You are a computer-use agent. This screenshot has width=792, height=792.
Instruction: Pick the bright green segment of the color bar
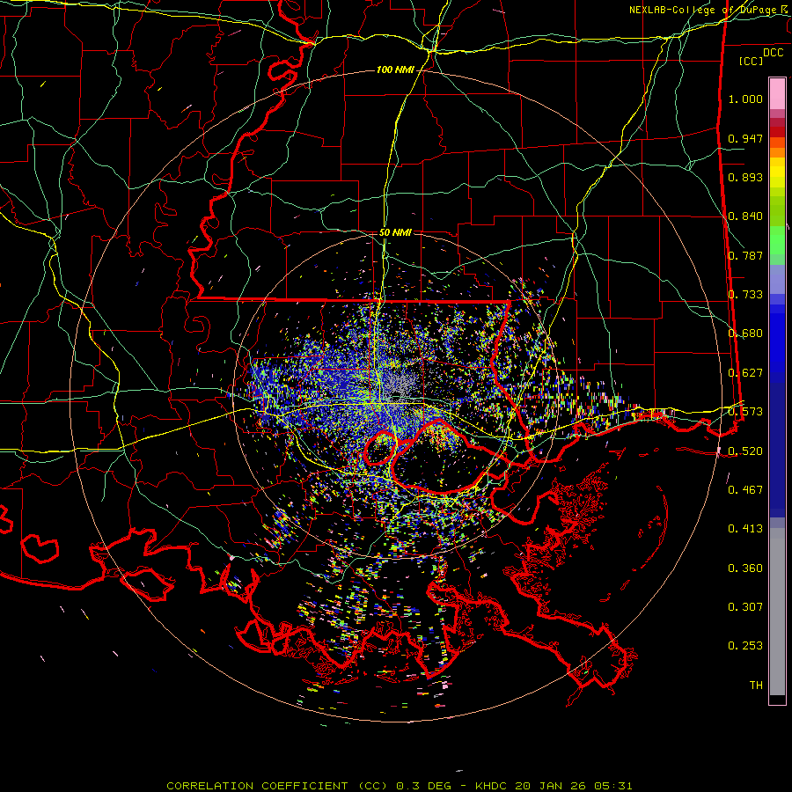coord(777,240)
